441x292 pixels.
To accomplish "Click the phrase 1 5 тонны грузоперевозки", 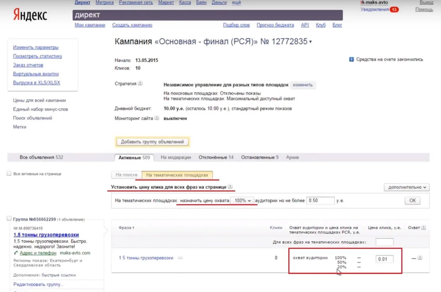I will click(x=146, y=258).
